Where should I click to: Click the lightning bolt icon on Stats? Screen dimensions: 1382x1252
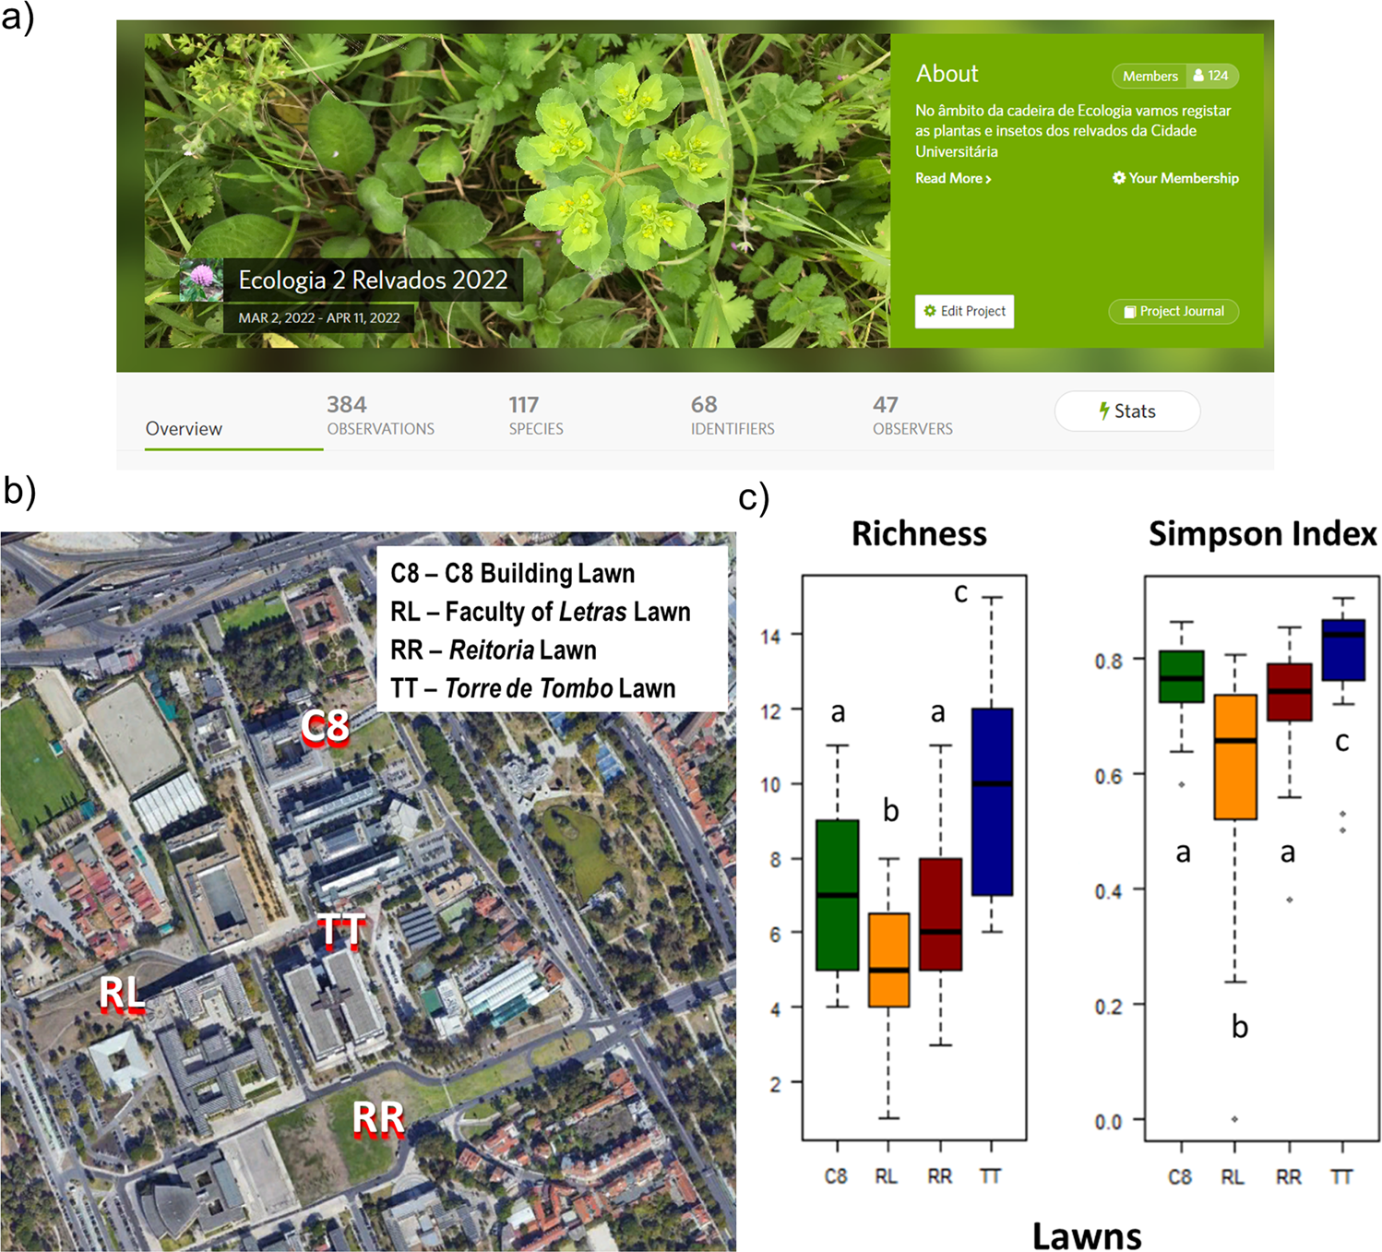(1103, 411)
